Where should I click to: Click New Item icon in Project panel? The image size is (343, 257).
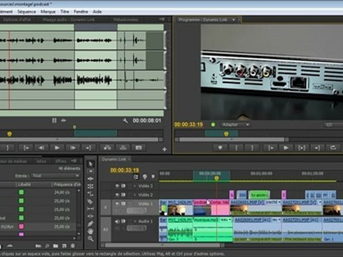click(64, 246)
